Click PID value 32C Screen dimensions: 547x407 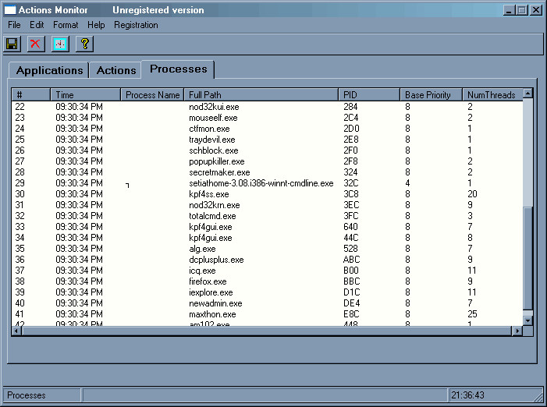click(351, 183)
